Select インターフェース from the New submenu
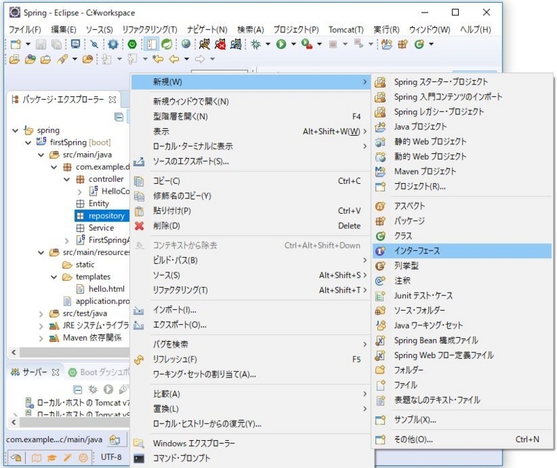Screen dimensions: 557x468 (462, 251)
